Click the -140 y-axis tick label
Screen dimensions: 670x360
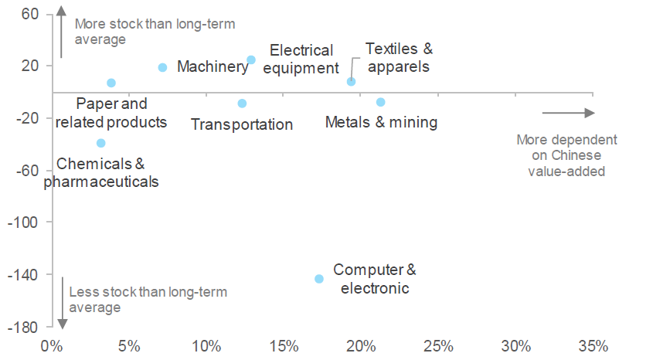point(22,275)
